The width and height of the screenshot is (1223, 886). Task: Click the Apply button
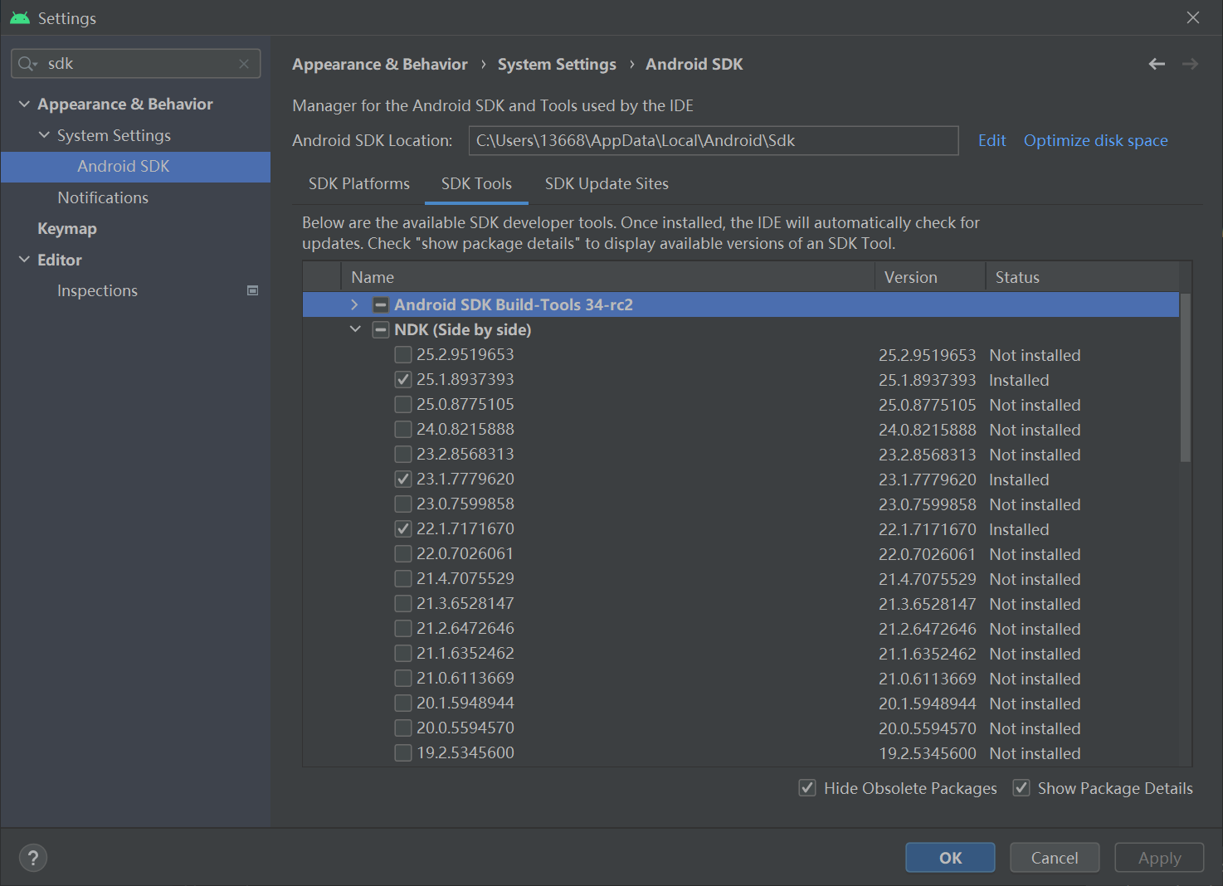[x=1159, y=858]
